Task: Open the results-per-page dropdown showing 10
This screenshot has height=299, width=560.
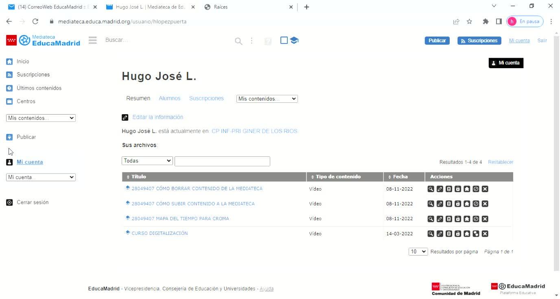Action: point(418,252)
